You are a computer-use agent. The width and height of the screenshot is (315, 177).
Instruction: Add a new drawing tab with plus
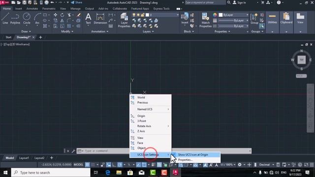[40, 37]
